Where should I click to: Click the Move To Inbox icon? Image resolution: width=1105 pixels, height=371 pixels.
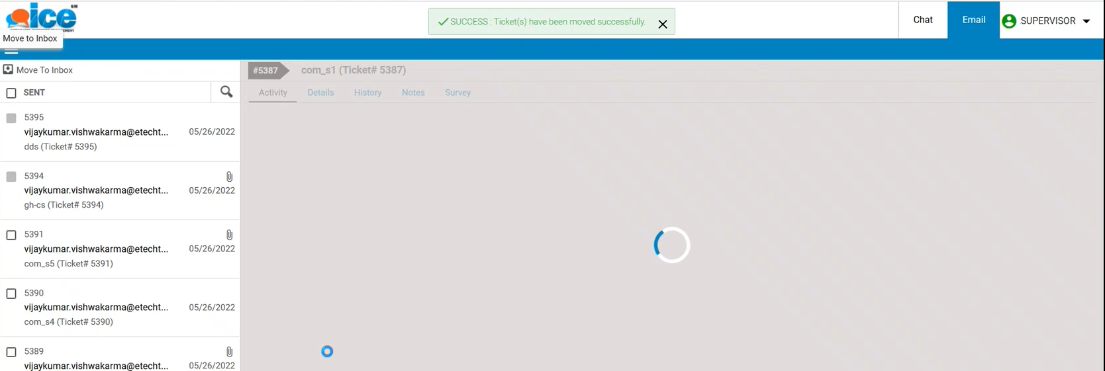coord(8,69)
